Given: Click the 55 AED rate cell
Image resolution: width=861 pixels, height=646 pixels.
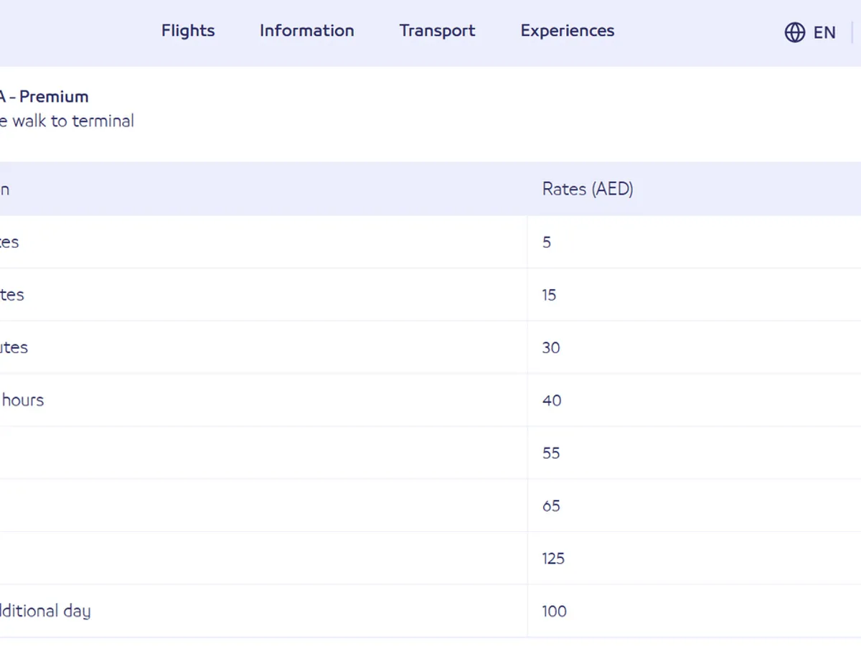Looking at the screenshot, I should coord(551,454).
